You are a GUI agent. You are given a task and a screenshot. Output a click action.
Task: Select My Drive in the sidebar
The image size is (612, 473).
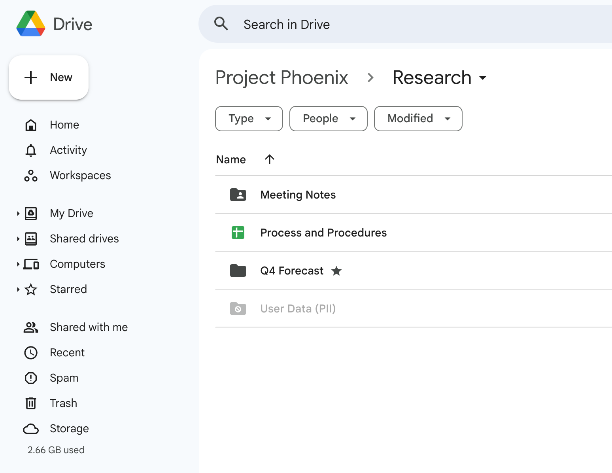(72, 214)
